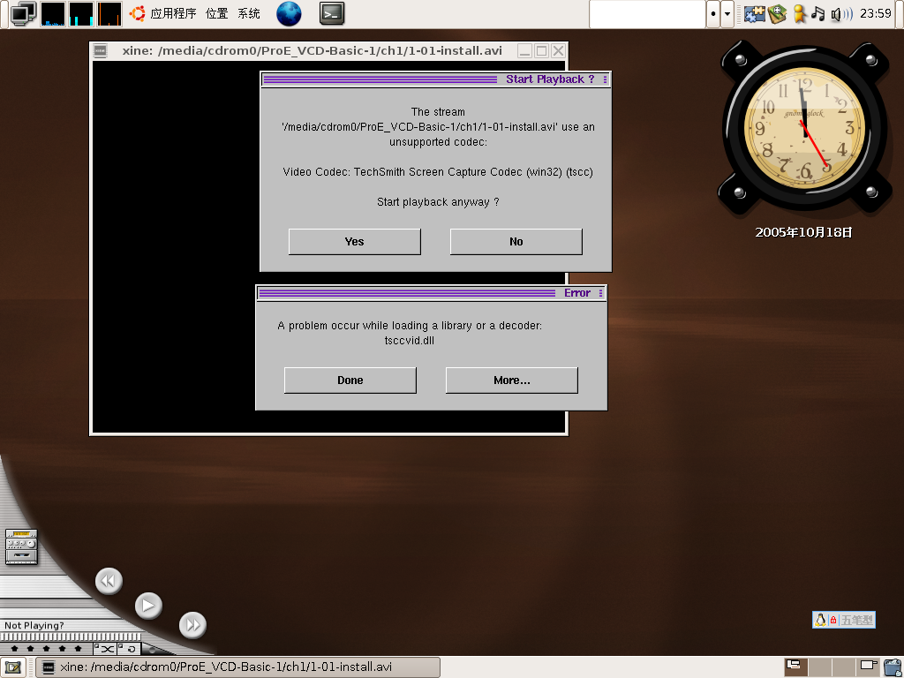
Task: Dismiss the Error dialog with Done
Action: tap(350, 380)
